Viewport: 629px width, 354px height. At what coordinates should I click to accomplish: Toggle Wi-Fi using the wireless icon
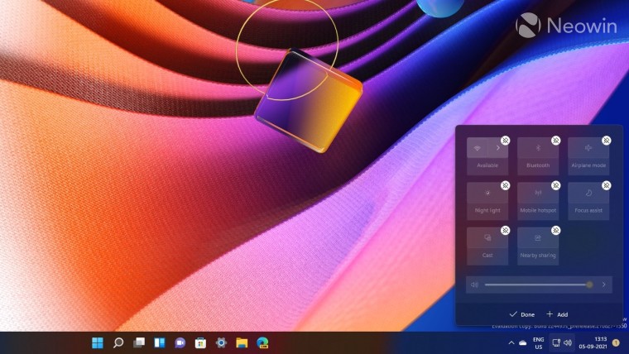(477, 148)
